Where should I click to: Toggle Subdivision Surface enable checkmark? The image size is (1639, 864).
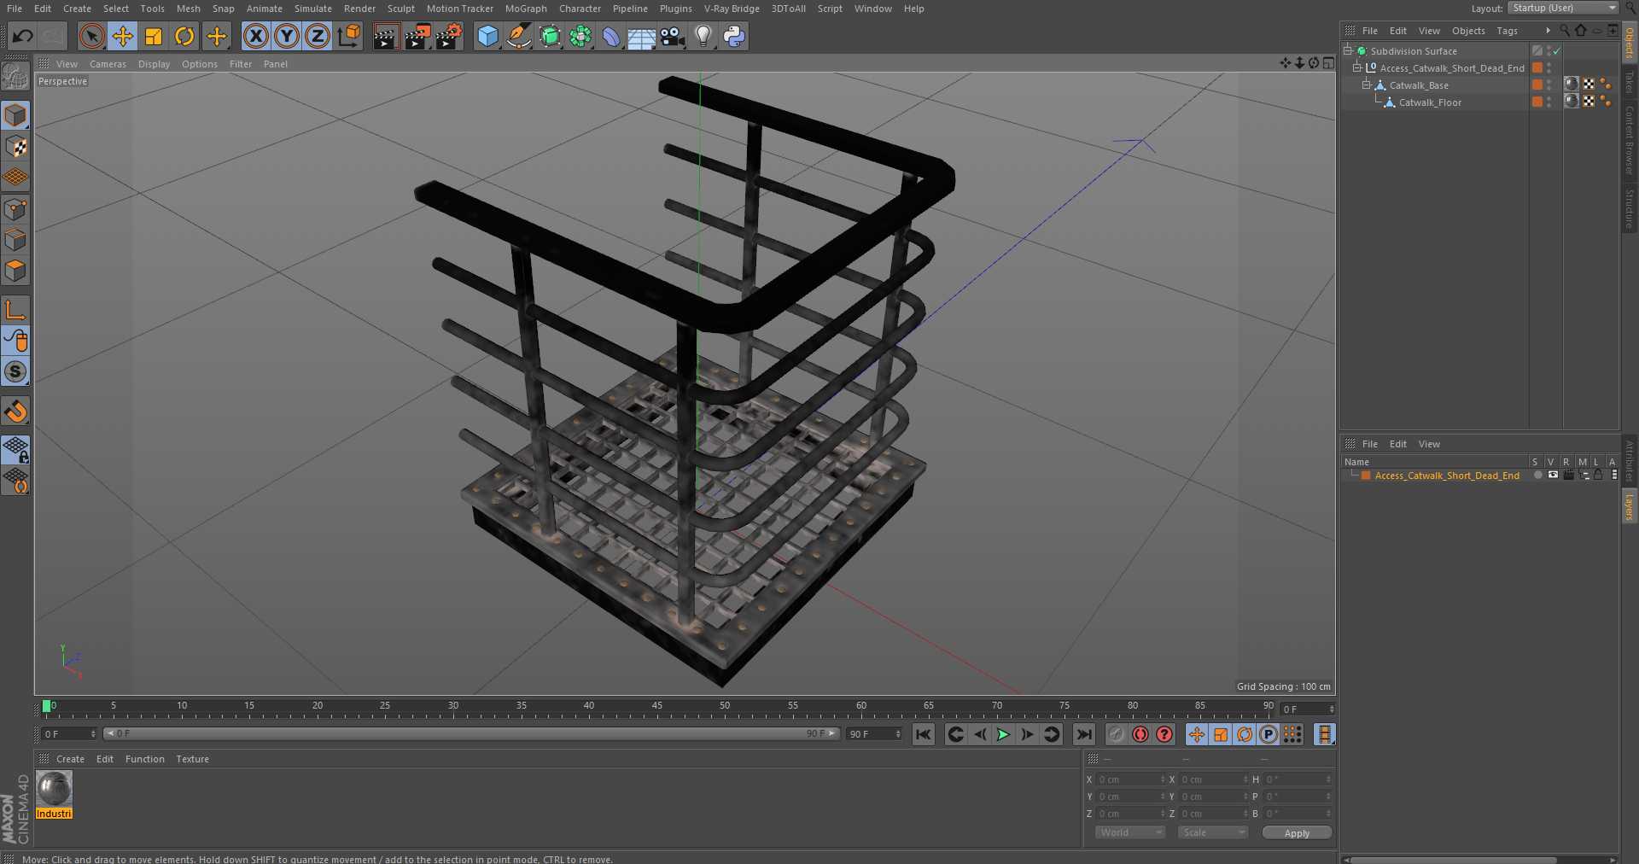1557,51
